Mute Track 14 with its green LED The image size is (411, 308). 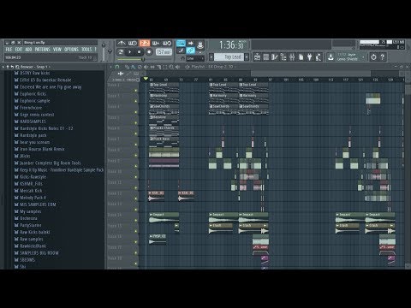click(136, 221)
